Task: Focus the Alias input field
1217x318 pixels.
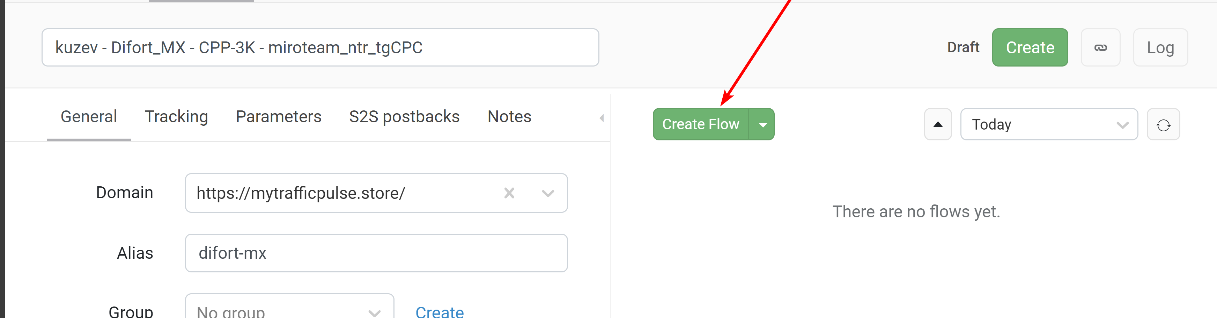Action: [377, 253]
